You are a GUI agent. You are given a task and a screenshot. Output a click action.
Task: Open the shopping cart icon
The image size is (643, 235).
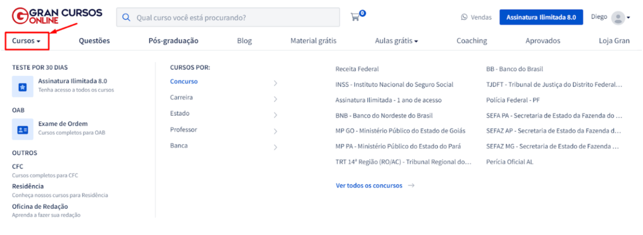tap(355, 17)
